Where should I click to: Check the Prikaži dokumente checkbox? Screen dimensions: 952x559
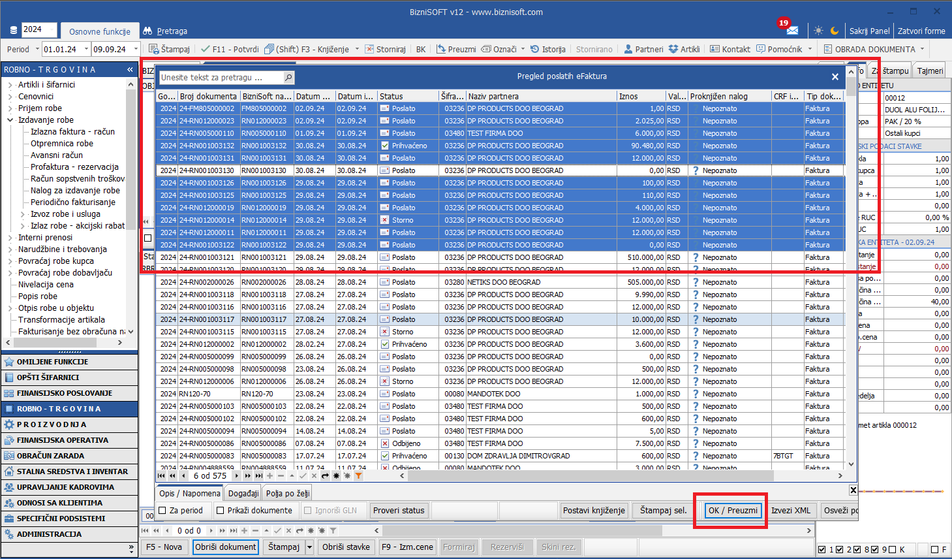(221, 511)
